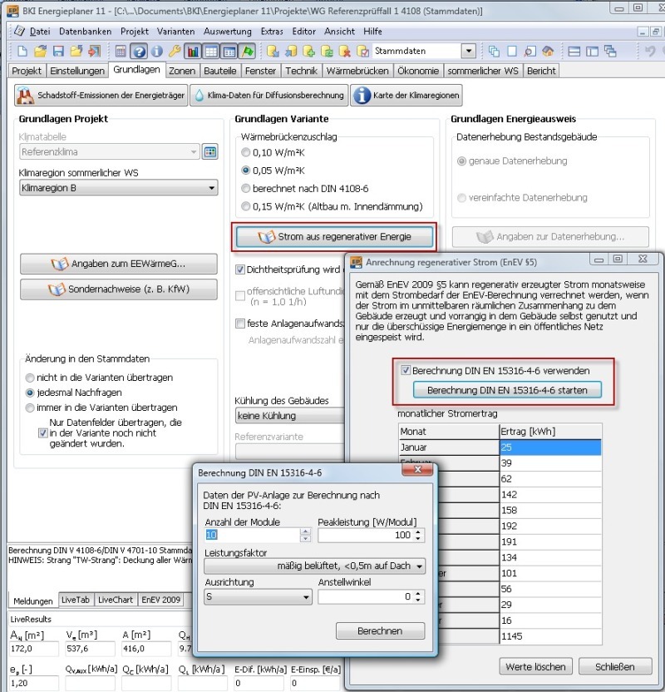The height and width of the screenshot is (692, 665).
Task: Click the Anstellwinkel input field
Action: tap(366, 597)
